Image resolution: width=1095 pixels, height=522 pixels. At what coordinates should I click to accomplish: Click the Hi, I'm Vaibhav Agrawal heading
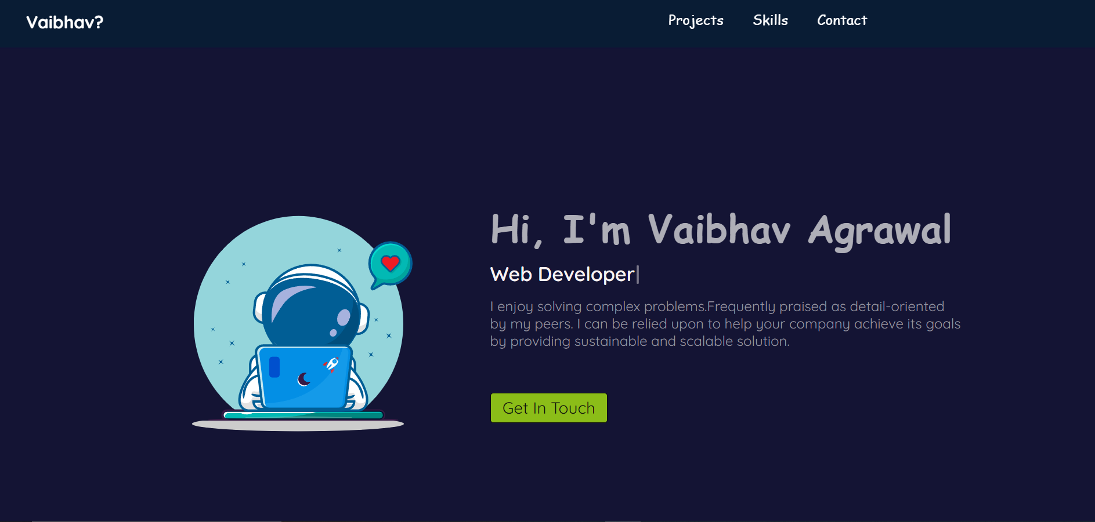coord(721,230)
